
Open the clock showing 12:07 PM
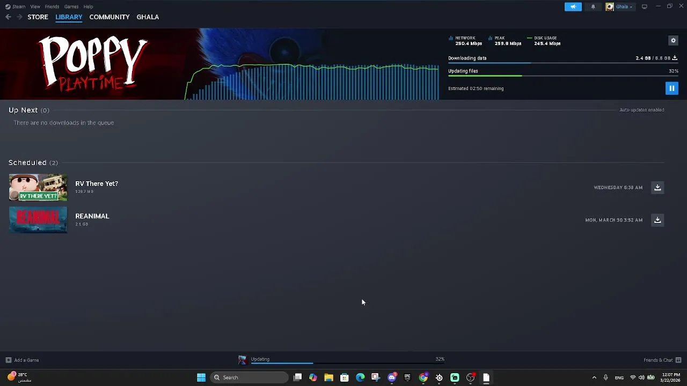pos(670,377)
